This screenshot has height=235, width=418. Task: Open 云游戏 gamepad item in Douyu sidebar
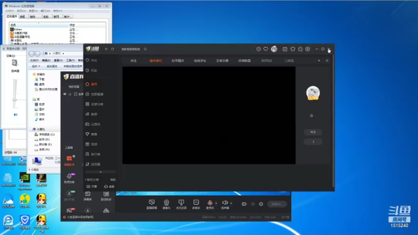(93, 124)
